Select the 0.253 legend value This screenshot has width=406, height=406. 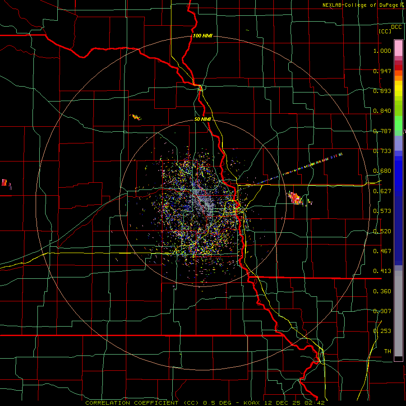[x=382, y=331]
